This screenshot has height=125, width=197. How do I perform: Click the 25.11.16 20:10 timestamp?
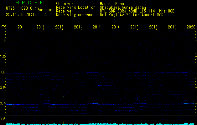21,14
